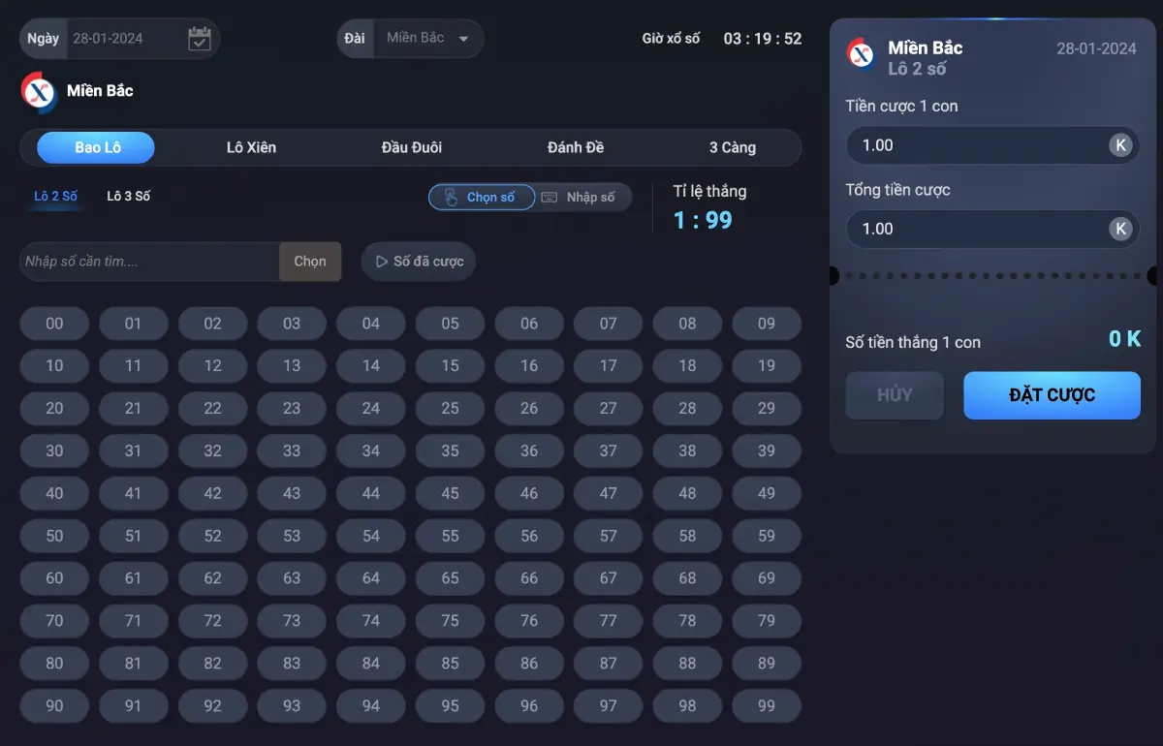Open the calendar icon in date field
Screen dimensions: 1163x746
199,39
